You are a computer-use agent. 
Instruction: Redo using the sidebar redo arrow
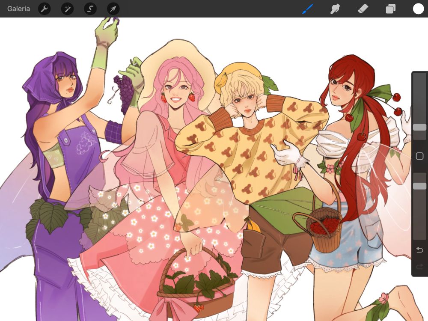coord(419,266)
